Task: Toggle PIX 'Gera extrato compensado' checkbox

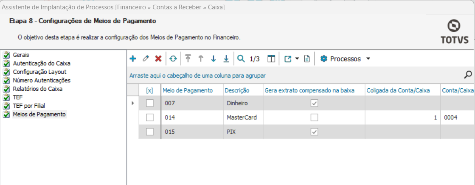Action: (314, 132)
